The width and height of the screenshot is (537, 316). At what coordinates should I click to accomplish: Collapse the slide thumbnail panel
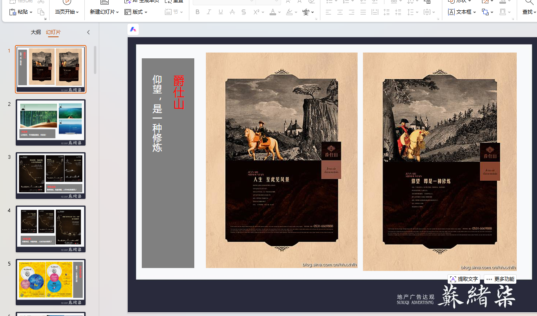[88, 32]
